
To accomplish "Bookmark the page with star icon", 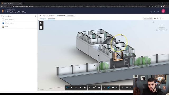I will 155,6.
